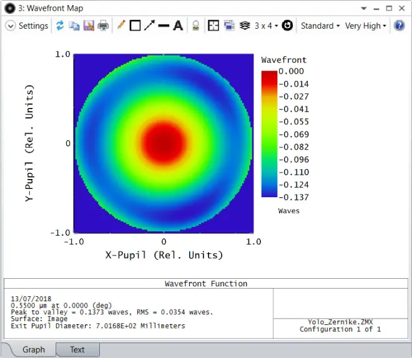Click the Refresh update icon
This screenshot has height=358, width=412.
coord(60,26)
